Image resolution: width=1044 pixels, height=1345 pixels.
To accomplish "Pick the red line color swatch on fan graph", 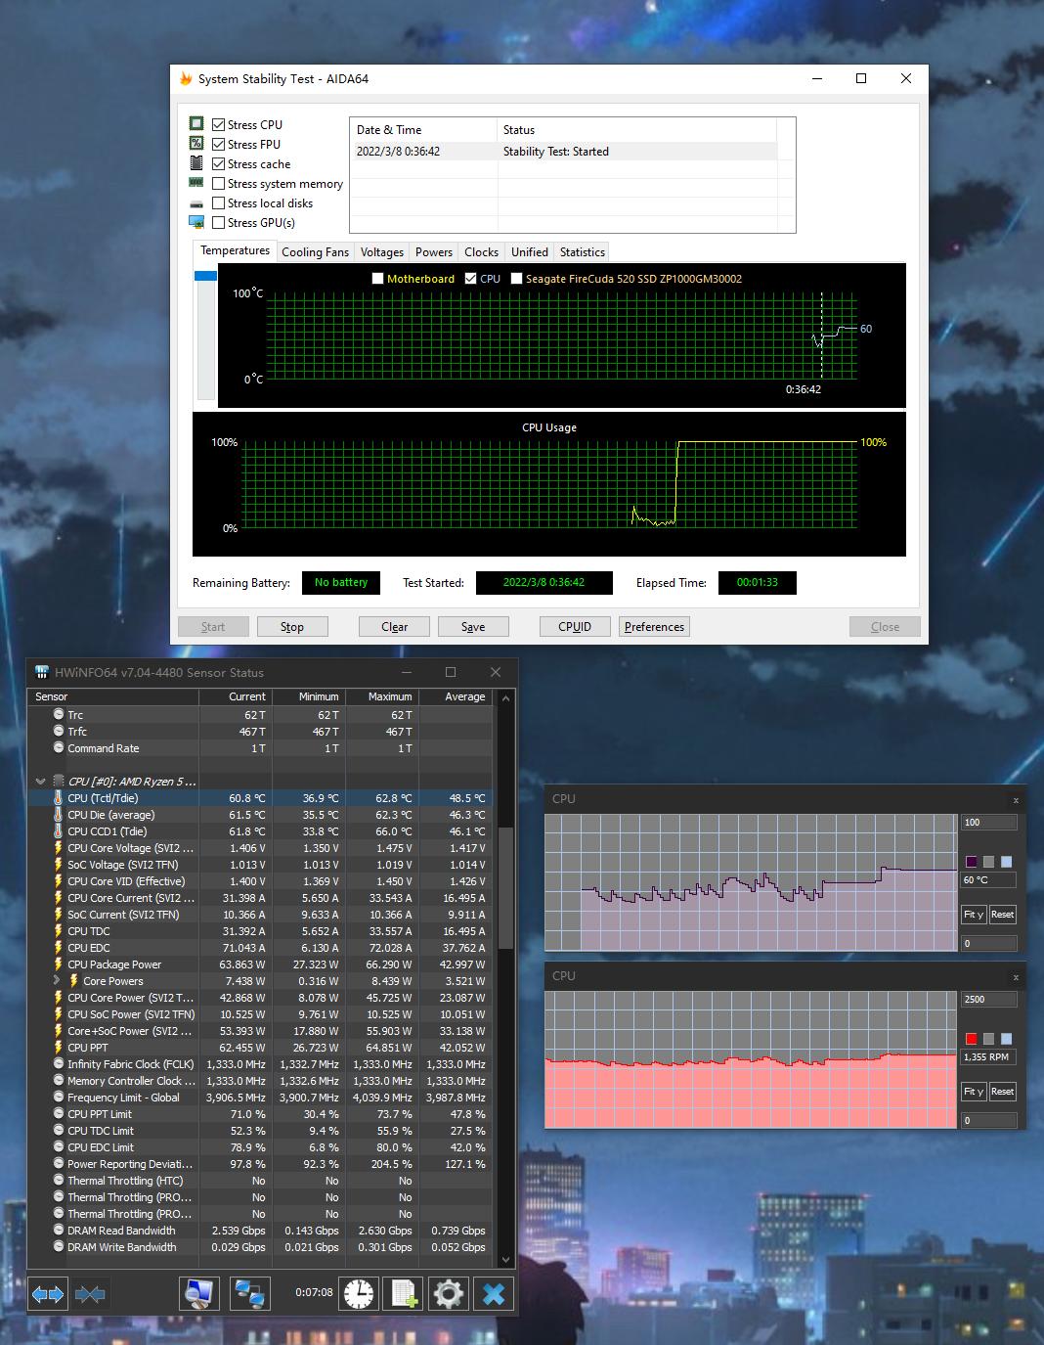I will tap(971, 1039).
